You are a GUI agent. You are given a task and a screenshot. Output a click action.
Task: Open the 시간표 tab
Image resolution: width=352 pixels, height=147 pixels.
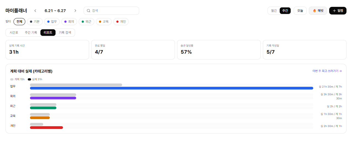(14, 33)
